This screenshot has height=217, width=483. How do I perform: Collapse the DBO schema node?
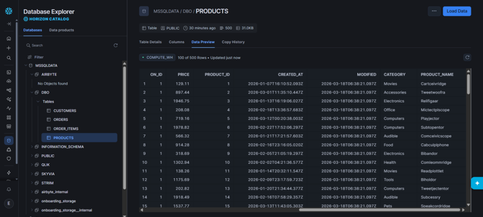coord(32,92)
